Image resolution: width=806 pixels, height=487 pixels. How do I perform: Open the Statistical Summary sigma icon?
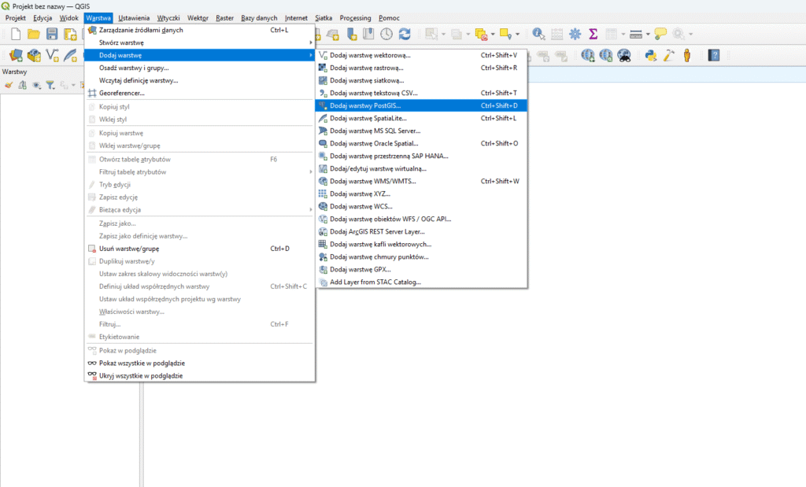coord(593,34)
